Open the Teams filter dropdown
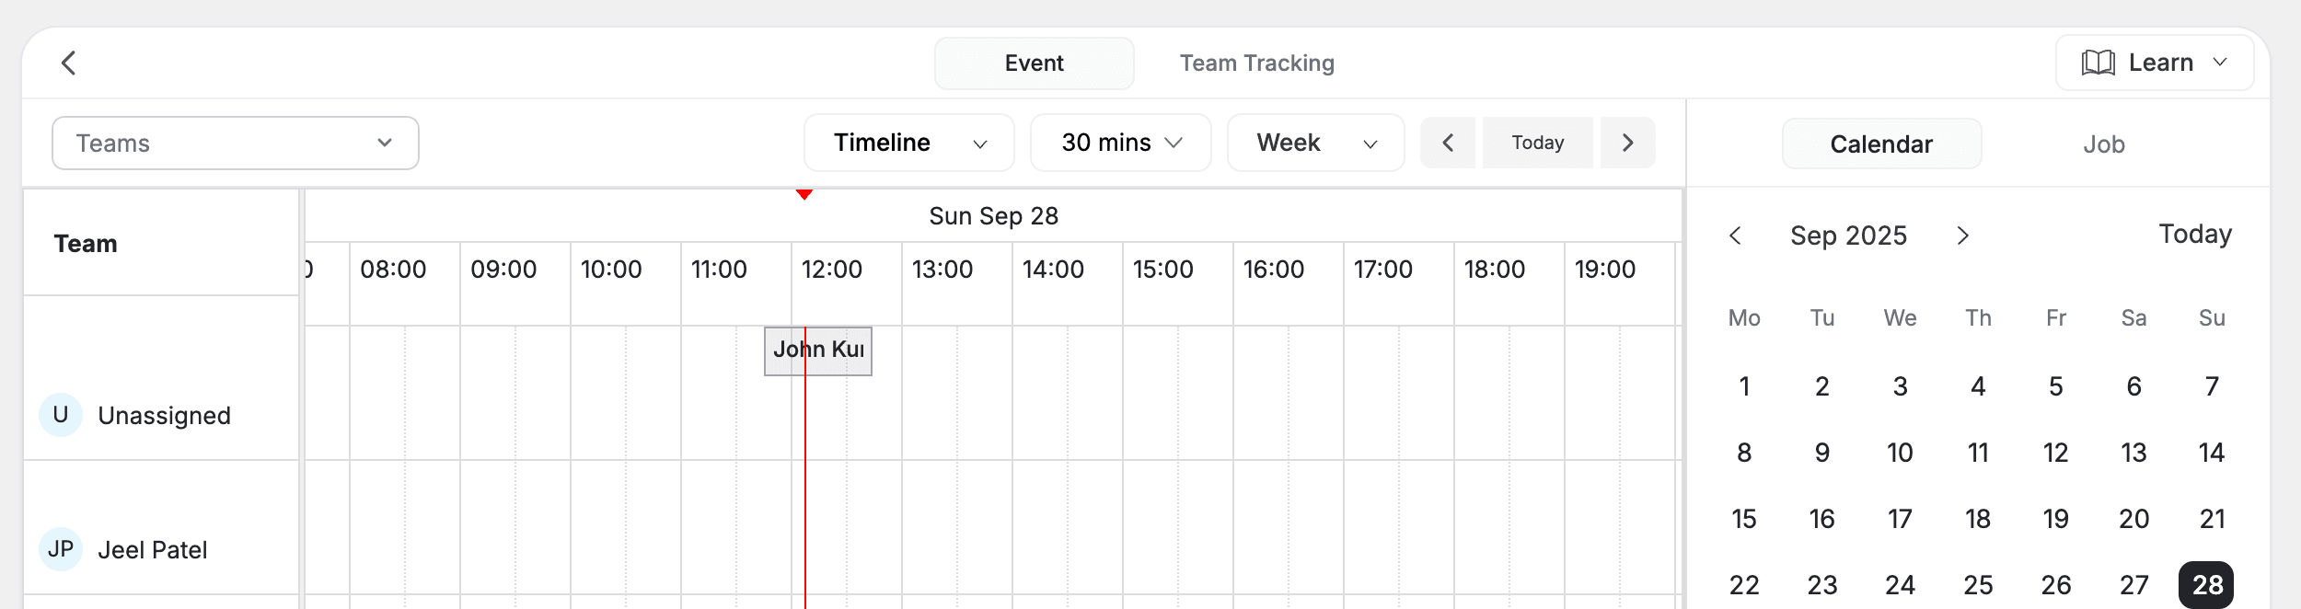 236,143
